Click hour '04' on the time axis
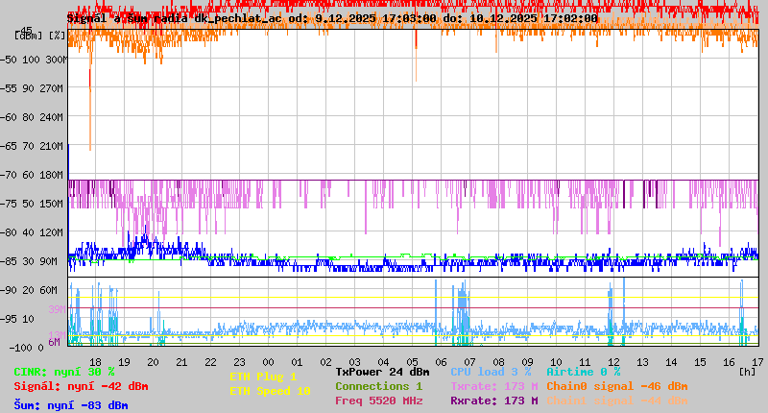The height and width of the screenshot is (413, 768). click(383, 362)
